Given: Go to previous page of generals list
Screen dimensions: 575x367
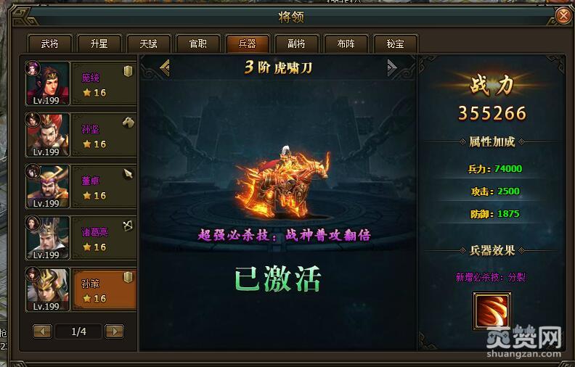Looking at the screenshot, I should tap(43, 331).
